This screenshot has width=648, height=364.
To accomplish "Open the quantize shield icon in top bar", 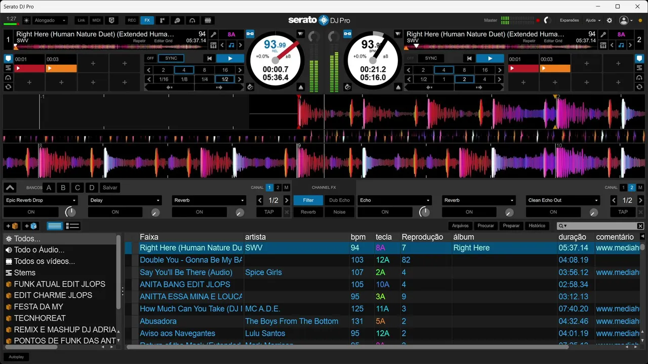I will (111, 20).
